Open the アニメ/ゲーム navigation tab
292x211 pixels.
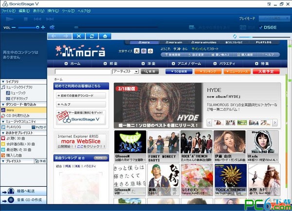coord(187,64)
